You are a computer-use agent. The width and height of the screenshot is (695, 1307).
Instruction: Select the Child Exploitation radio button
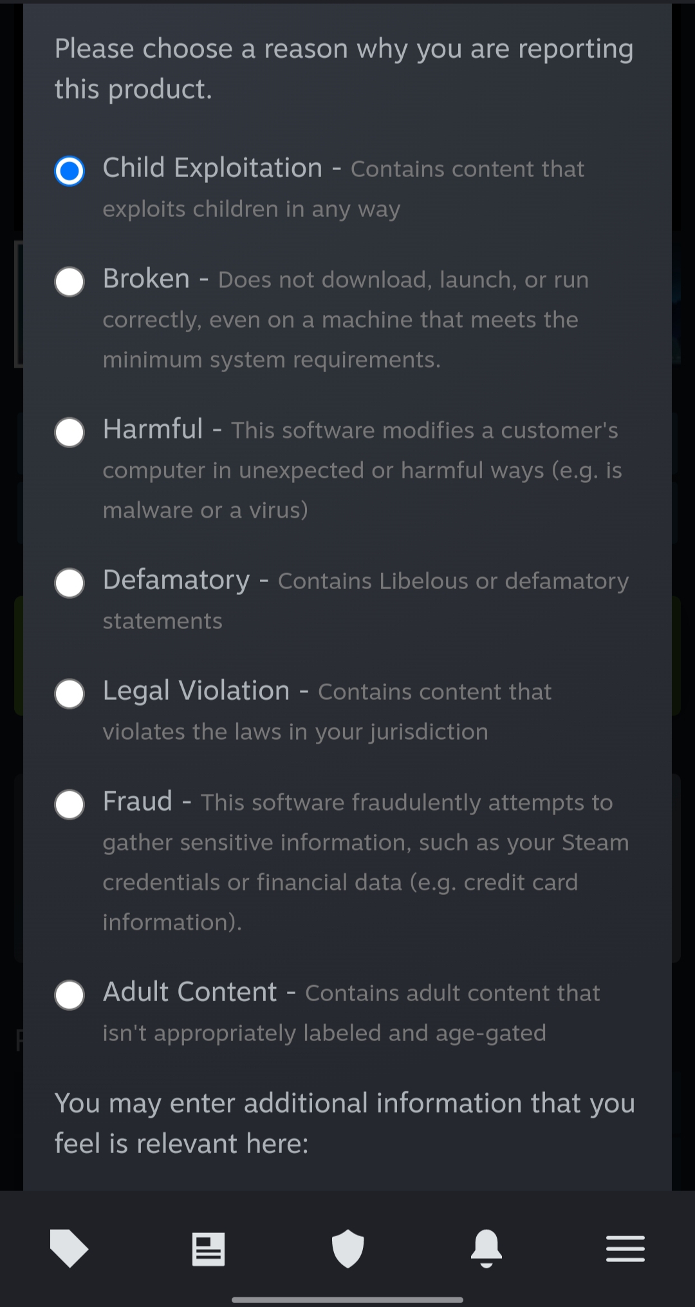coord(69,171)
